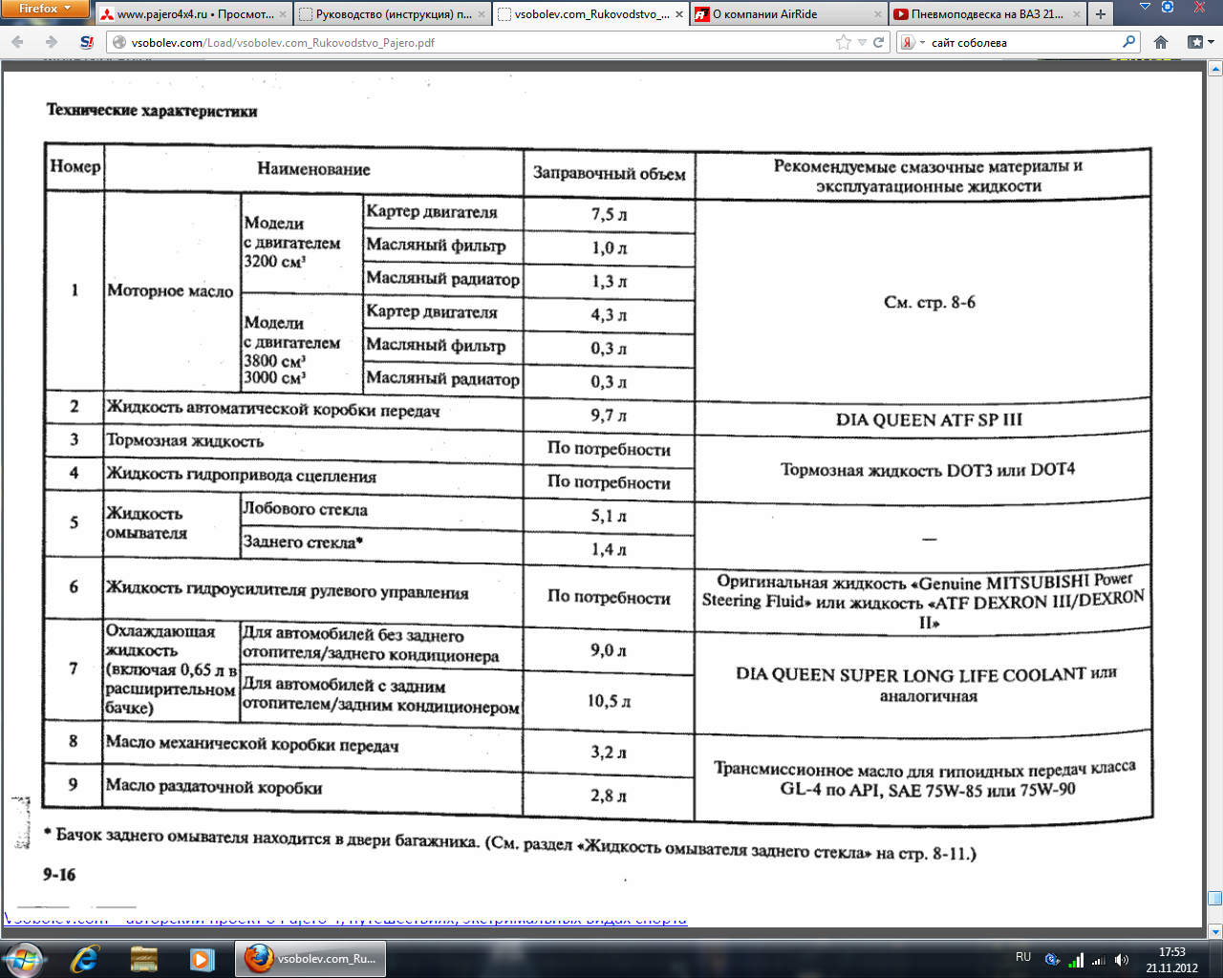This screenshot has width=1223, height=978.
Task: Switch to the О компании AirRide tab
Action: pyautogui.click(x=789, y=14)
